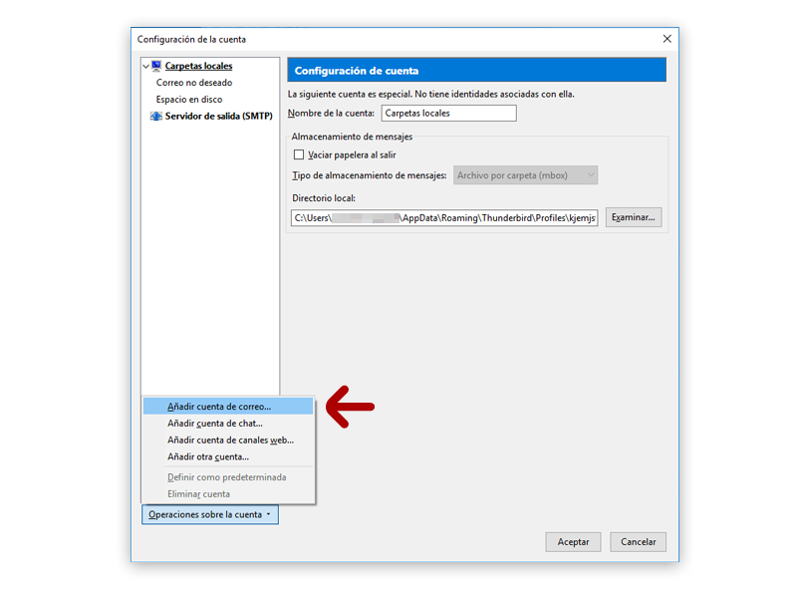The image size is (799, 594).
Task: Click the Servidor de salida SMTP icon
Action: [156, 117]
